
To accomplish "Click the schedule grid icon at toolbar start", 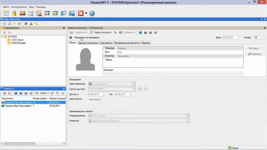I will tap(6, 13).
